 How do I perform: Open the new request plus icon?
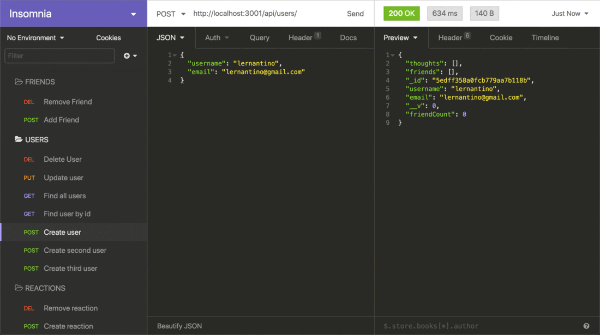coord(127,56)
